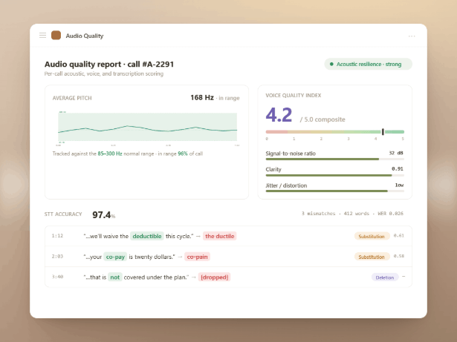Click the Clarity progress bar
Screen dimensions: 457x342
pyautogui.click(x=334, y=175)
